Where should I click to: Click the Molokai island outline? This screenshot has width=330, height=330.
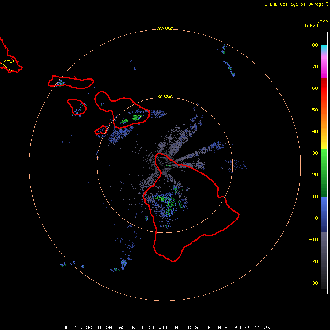(71, 82)
